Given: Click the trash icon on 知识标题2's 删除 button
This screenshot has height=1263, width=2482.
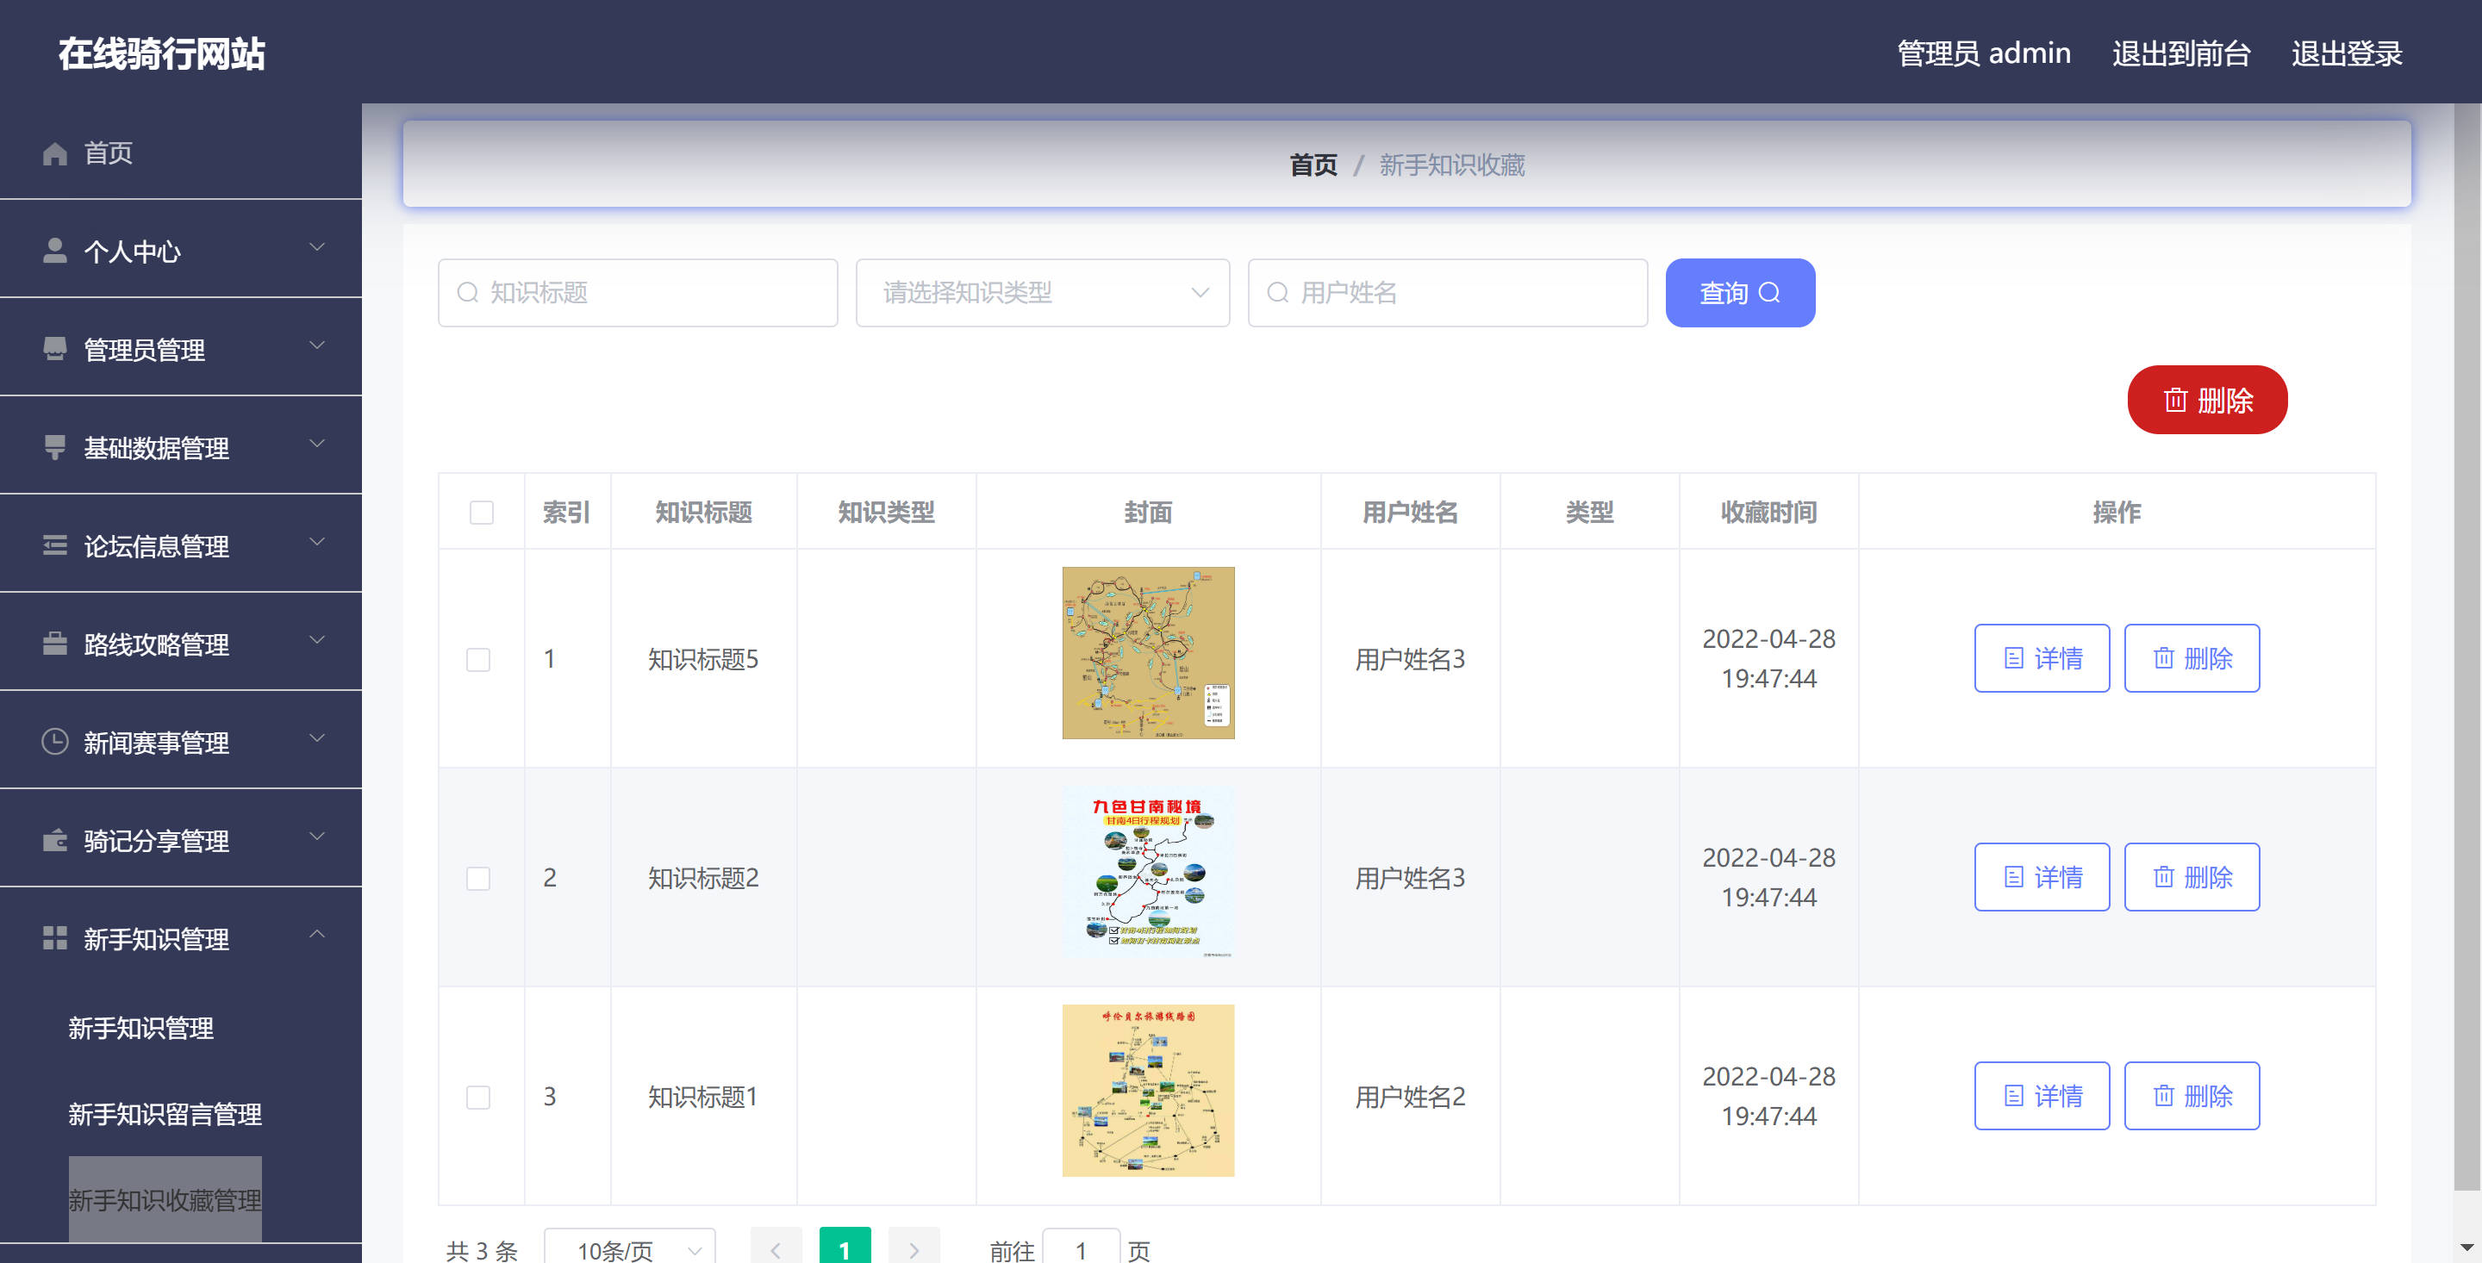Looking at the screenshot, I should click(2164, 877).
